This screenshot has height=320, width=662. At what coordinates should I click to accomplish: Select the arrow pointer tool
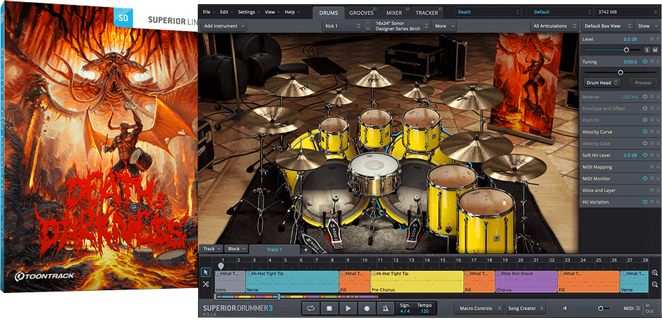(206, 272)
